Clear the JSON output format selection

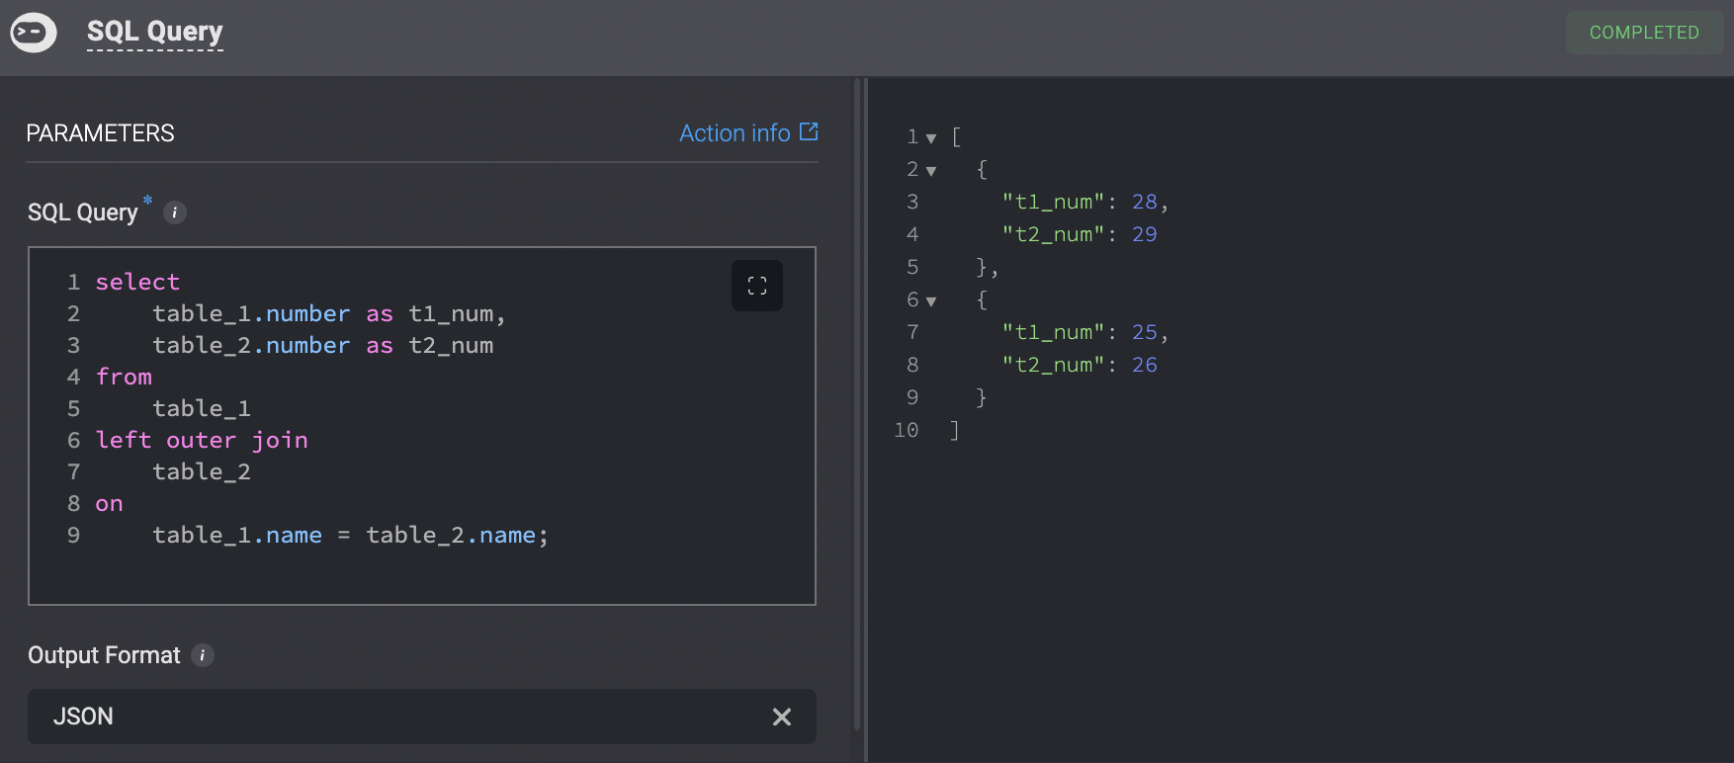click(x=782, y=717)
